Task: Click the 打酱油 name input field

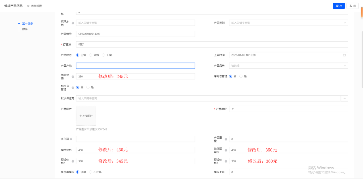Action: coord(212,45)
